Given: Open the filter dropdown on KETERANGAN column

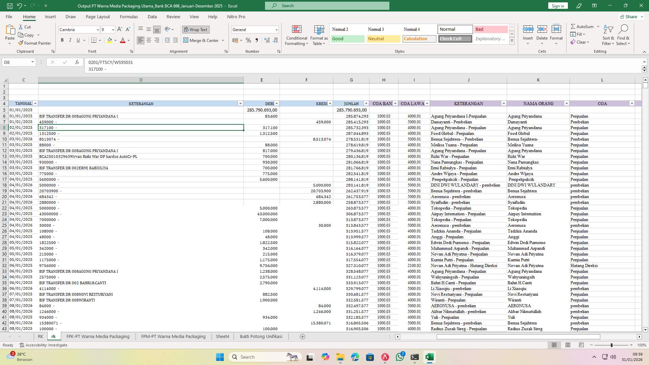Looking at the screenshot, I should tap(240, 103).
